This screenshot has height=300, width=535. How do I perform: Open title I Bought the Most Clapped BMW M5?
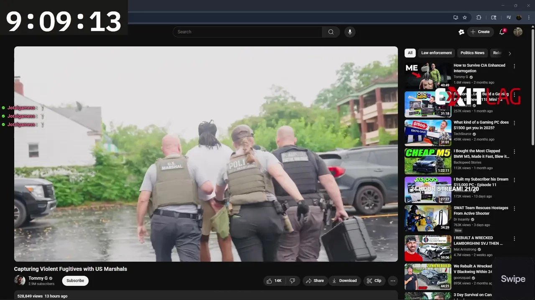tap(481, 154)
